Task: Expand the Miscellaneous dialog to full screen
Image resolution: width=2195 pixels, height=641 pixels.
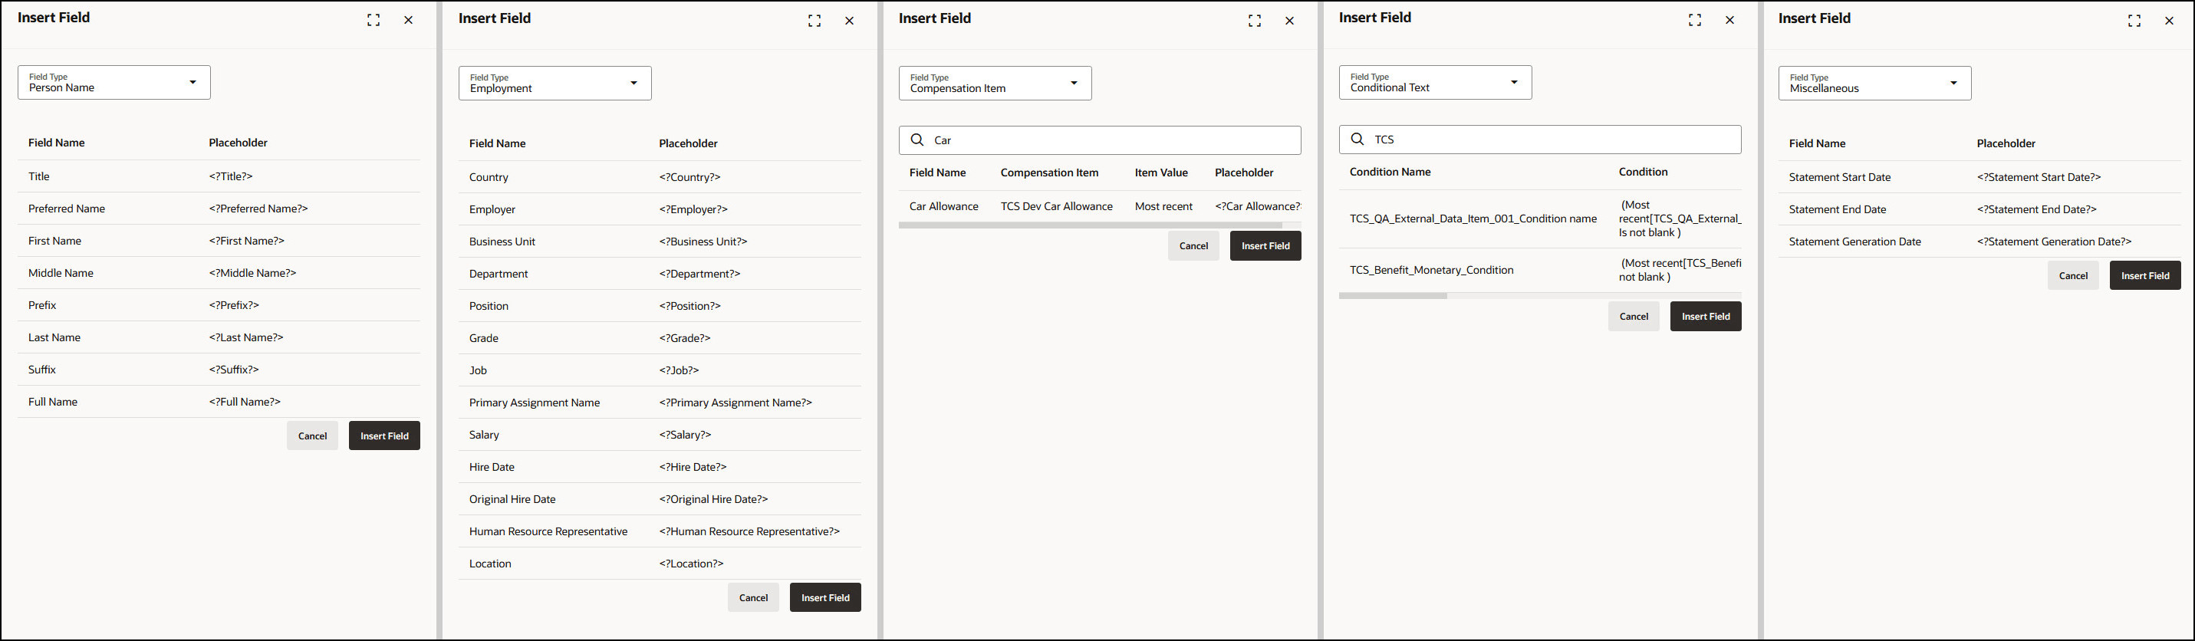Action: [x=2134, y=21]
